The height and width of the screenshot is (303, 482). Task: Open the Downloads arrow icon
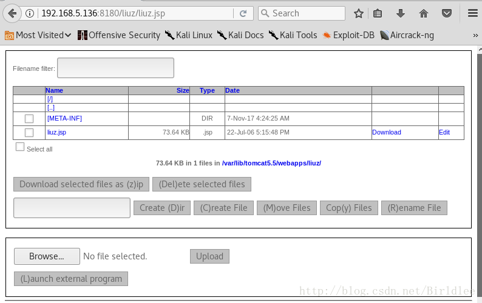(x=400, y=13)
